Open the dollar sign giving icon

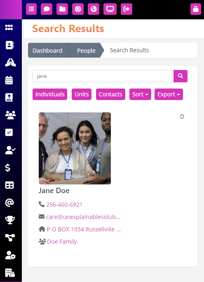[8, 168]
